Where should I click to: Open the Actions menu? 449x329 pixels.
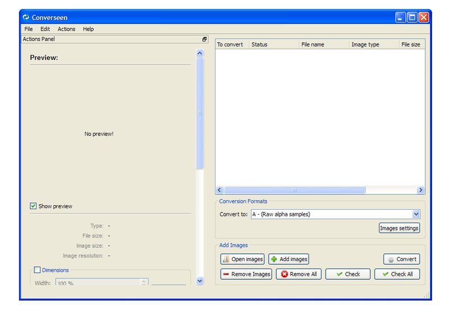pos(66,29)
